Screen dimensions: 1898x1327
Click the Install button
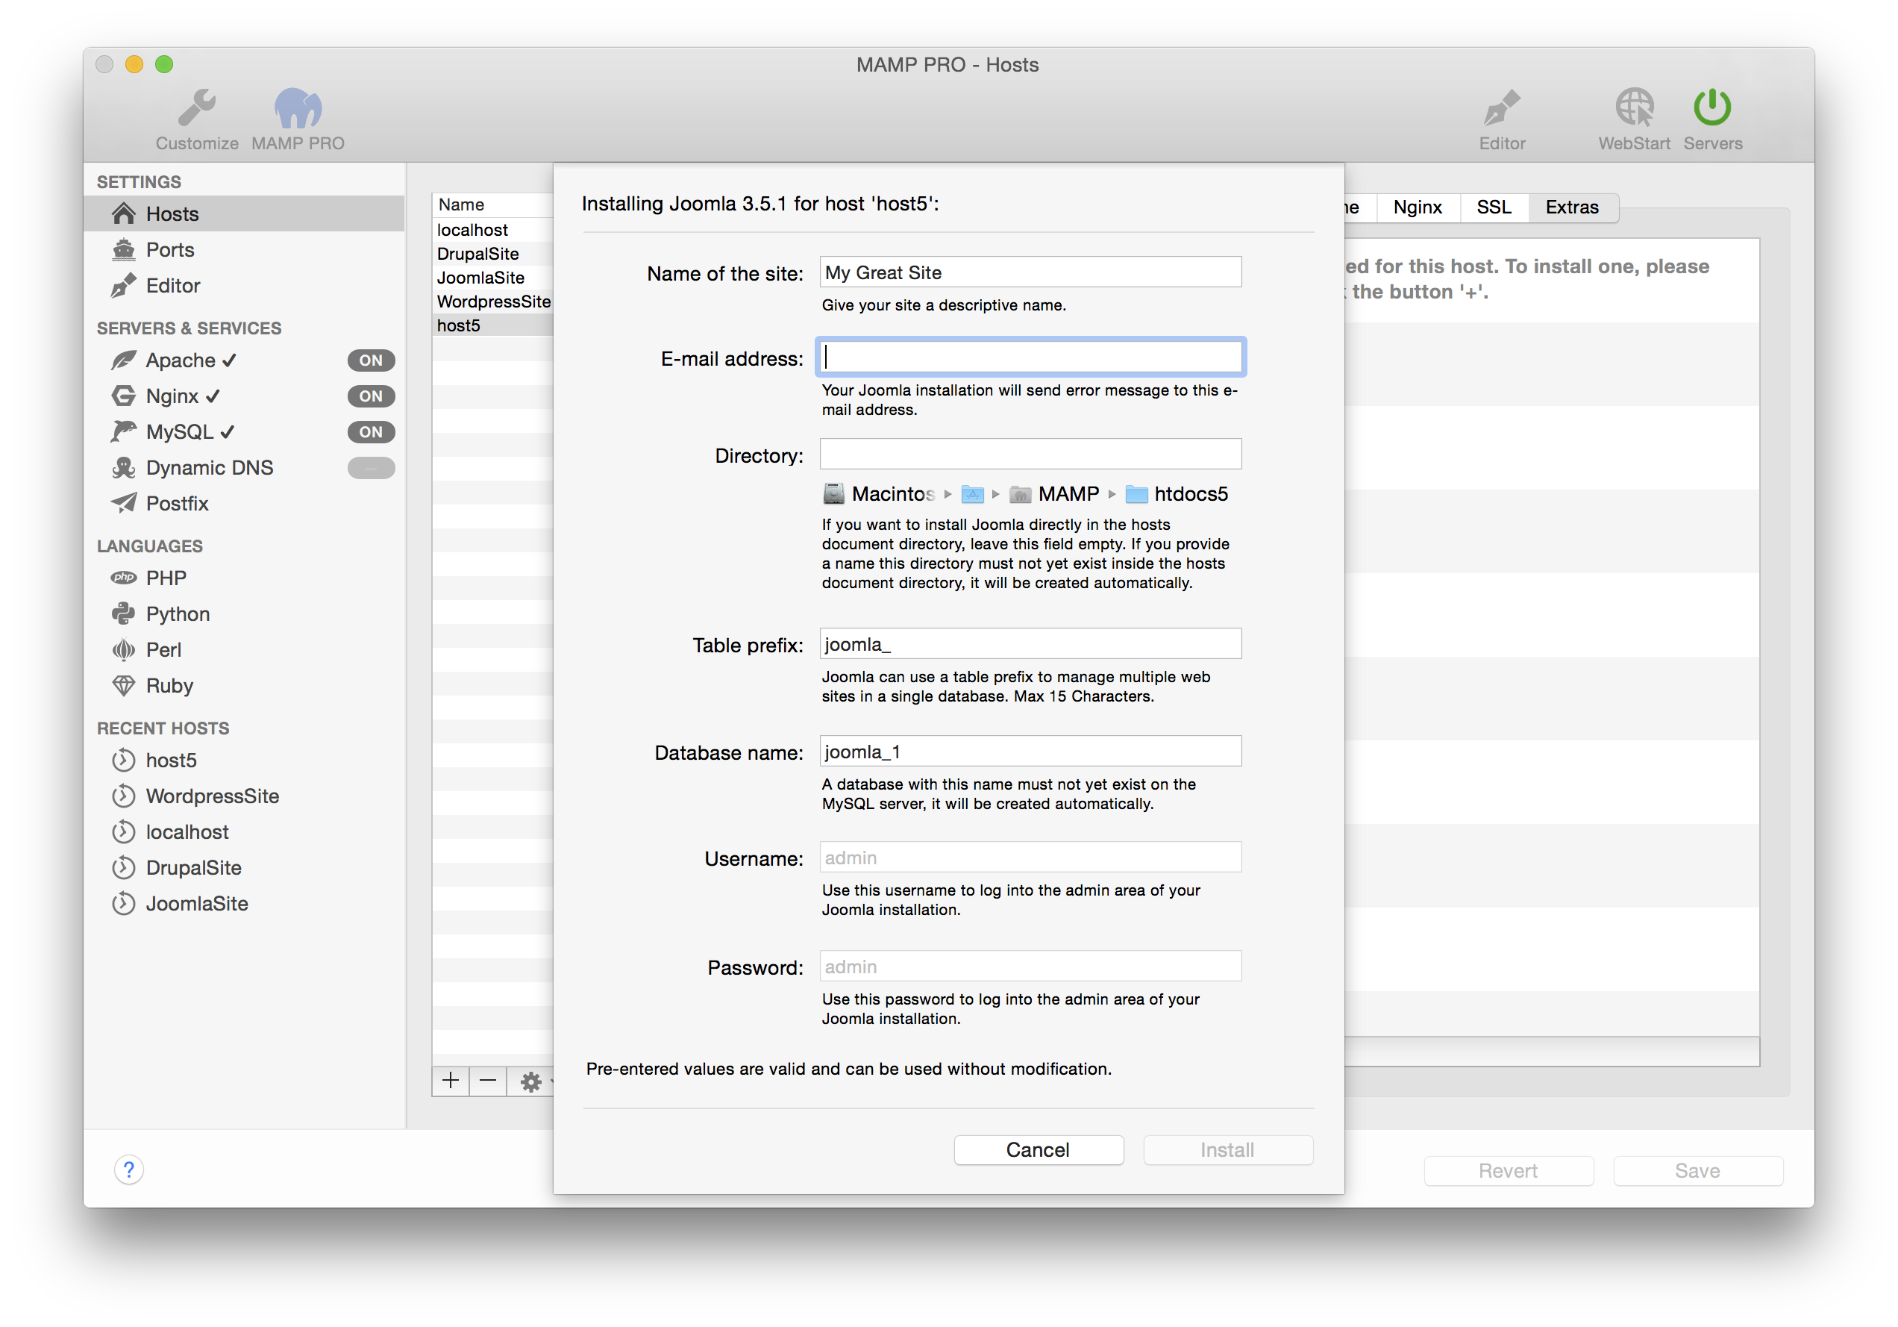pos(1227,1149)
